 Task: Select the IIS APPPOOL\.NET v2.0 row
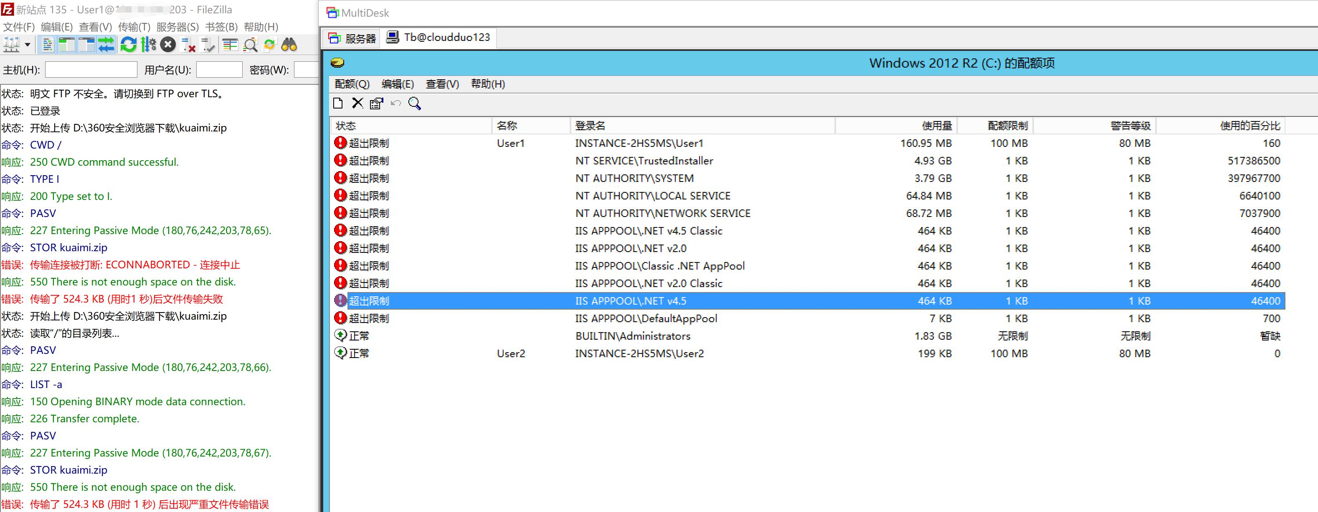[x=809, y=248]
